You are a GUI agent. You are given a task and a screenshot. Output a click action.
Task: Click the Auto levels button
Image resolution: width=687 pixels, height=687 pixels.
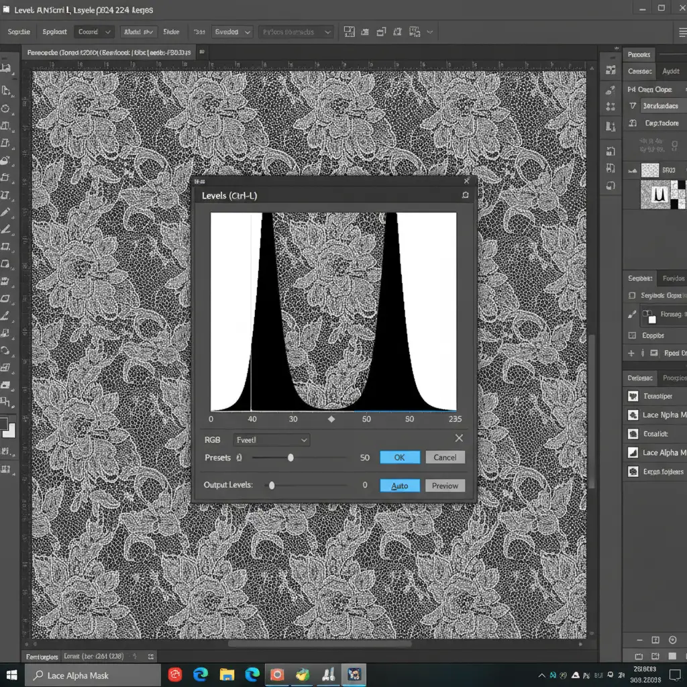coord(400,486)
